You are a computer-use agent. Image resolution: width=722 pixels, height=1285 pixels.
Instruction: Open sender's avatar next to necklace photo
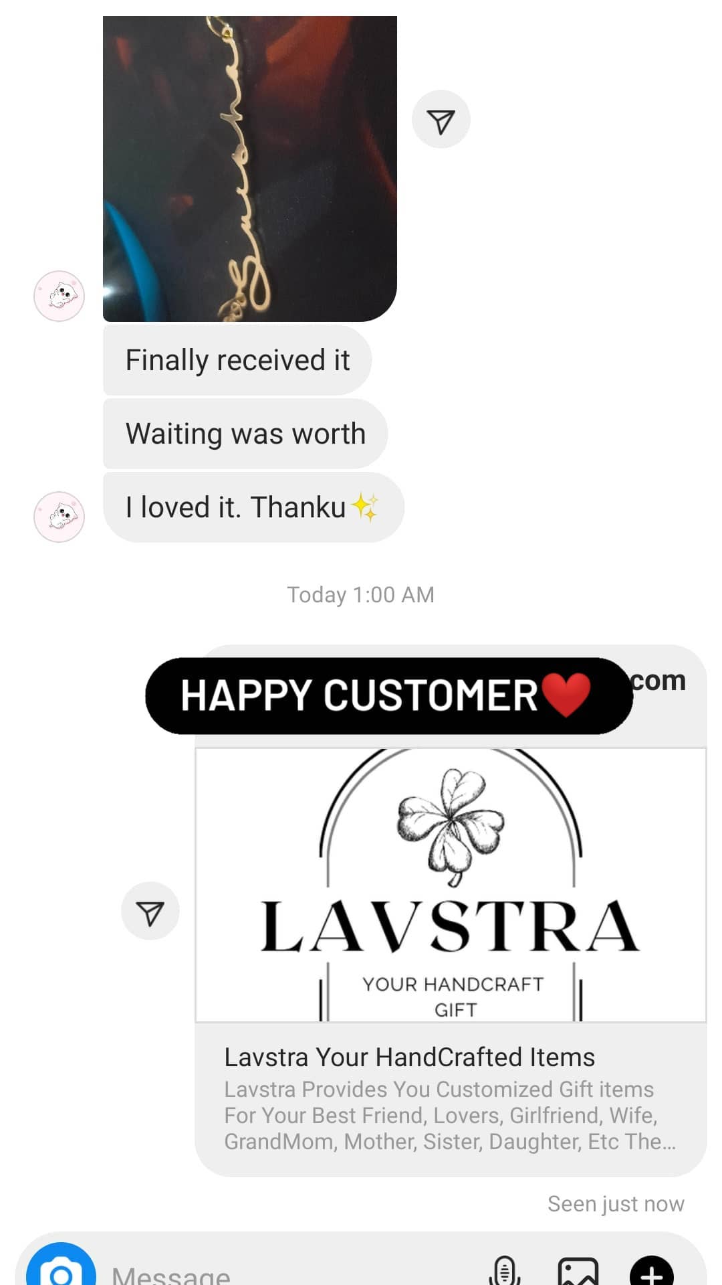[x=59, y=296]
